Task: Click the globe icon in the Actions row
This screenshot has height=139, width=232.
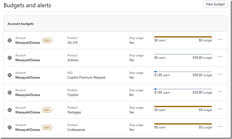Action: pos(10,58)
